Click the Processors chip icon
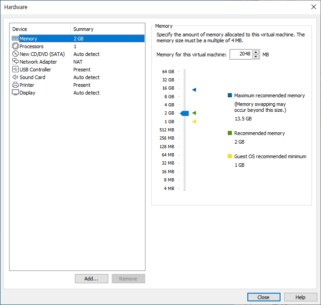321x305 pixels. (15, 46)
